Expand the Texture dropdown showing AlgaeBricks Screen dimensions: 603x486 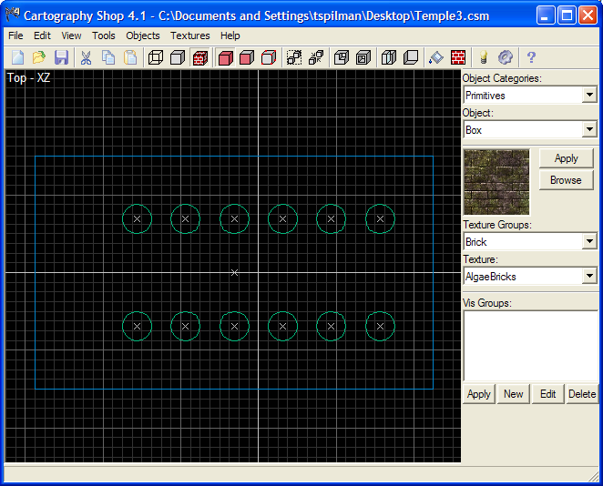pyautogui.click(x=589, y=277)
